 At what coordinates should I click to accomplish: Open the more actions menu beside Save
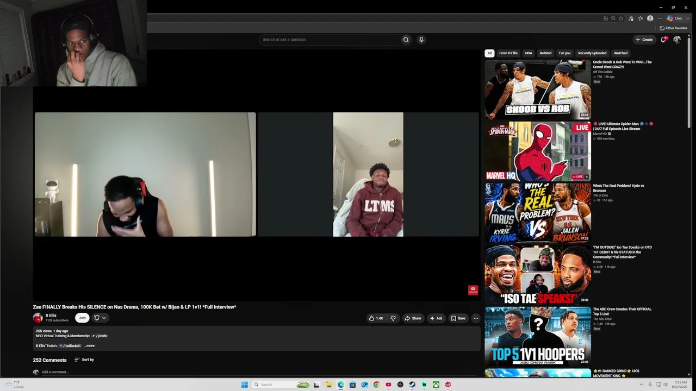(476, 318)
